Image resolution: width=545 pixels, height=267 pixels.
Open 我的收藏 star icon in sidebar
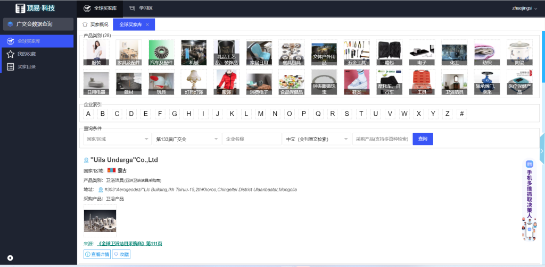click(11, 54)
